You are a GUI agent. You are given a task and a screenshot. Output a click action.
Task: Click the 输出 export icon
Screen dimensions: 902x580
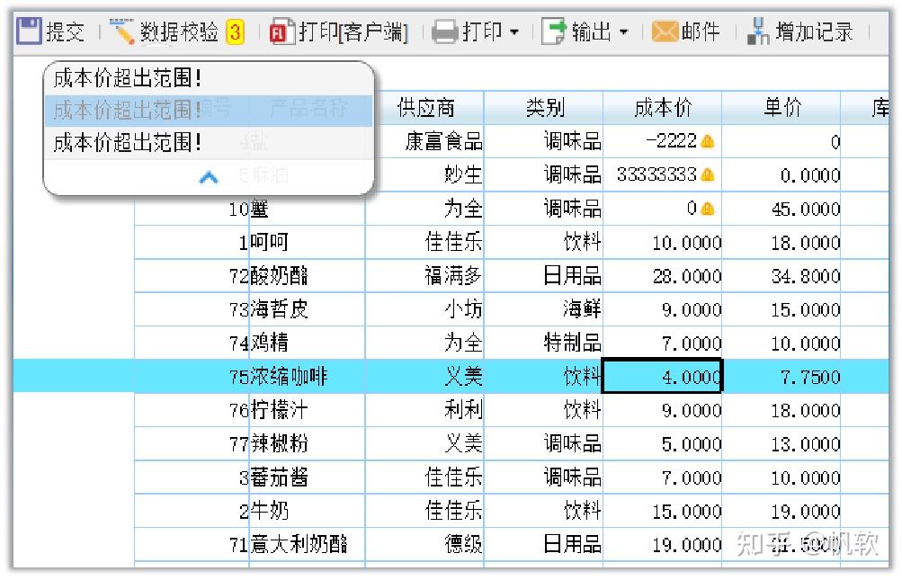point(554,31)
